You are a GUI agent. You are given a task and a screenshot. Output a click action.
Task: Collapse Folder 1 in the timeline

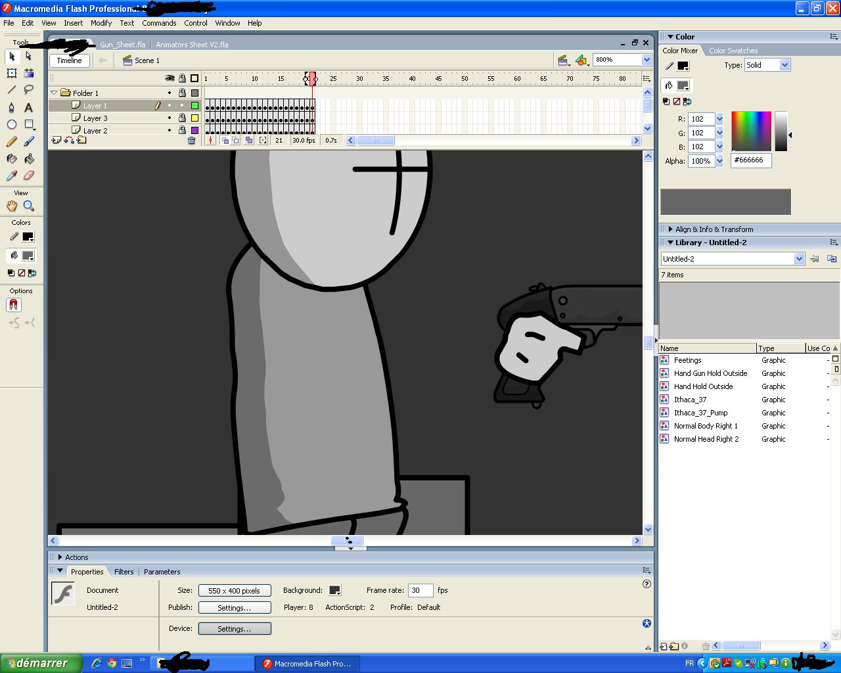point(55,93)
